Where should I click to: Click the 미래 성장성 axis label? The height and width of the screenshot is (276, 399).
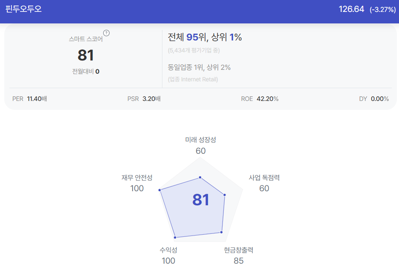200,140
